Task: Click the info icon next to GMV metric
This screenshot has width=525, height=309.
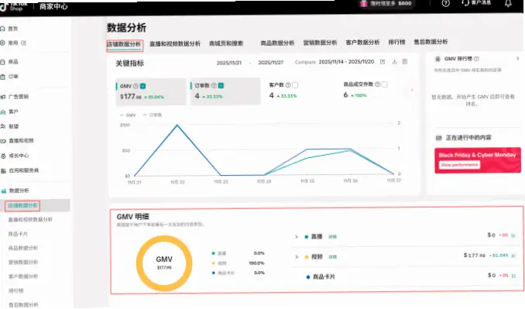Action: point(136,86)
